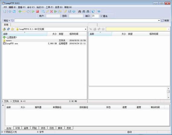Select the users folder row
Image resolution: width=172 pixels, height=135 pixels.
click(44, 41)
